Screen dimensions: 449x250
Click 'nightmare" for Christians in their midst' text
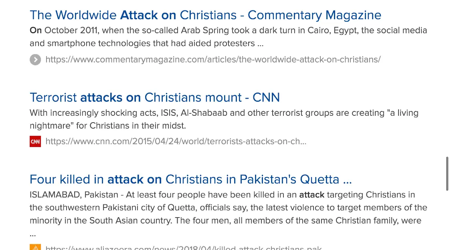click(x=108, y=126)
